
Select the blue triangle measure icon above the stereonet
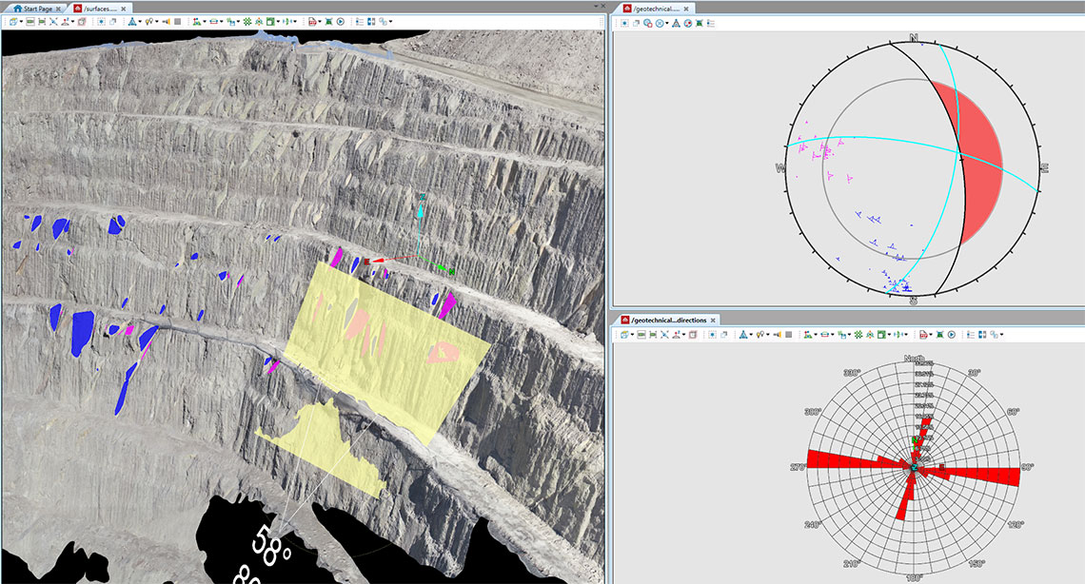pos(676,23)
